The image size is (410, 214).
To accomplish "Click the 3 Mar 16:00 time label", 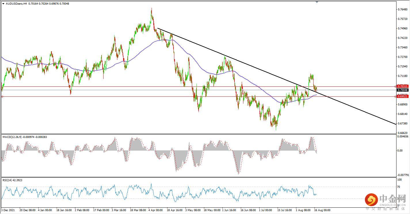I will coord(119,210).
